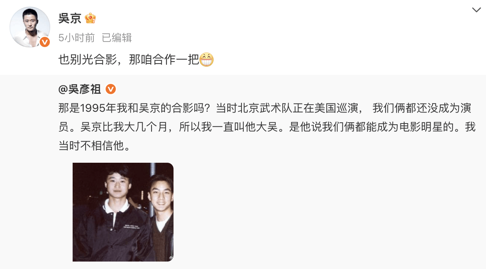
Task: Click the crown membership icon beside 吴京
Action: tap(90, 18)
